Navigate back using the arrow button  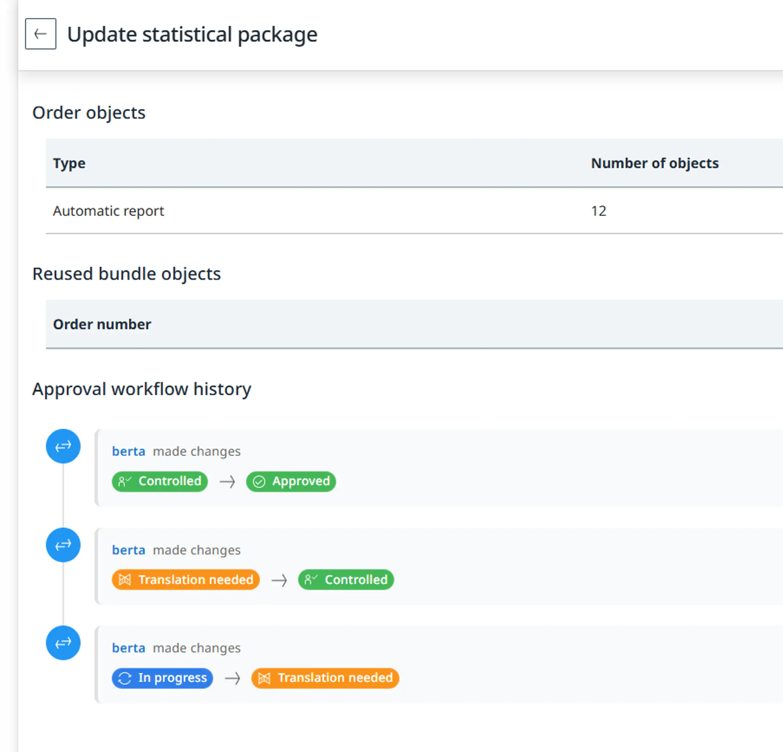tap(40, 34)
